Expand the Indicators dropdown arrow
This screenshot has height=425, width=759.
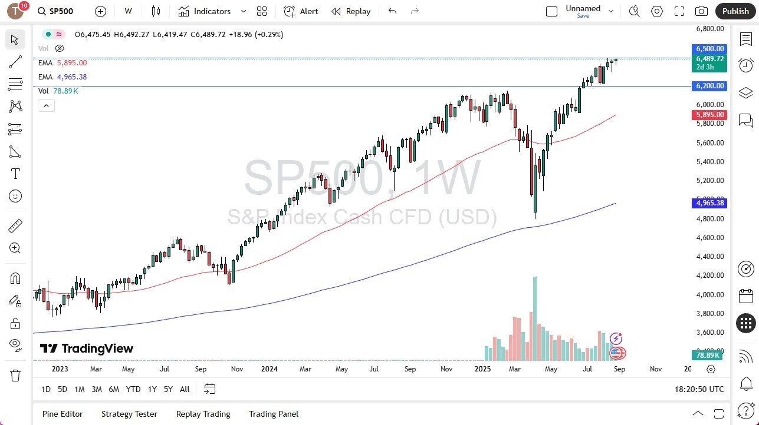242,11
